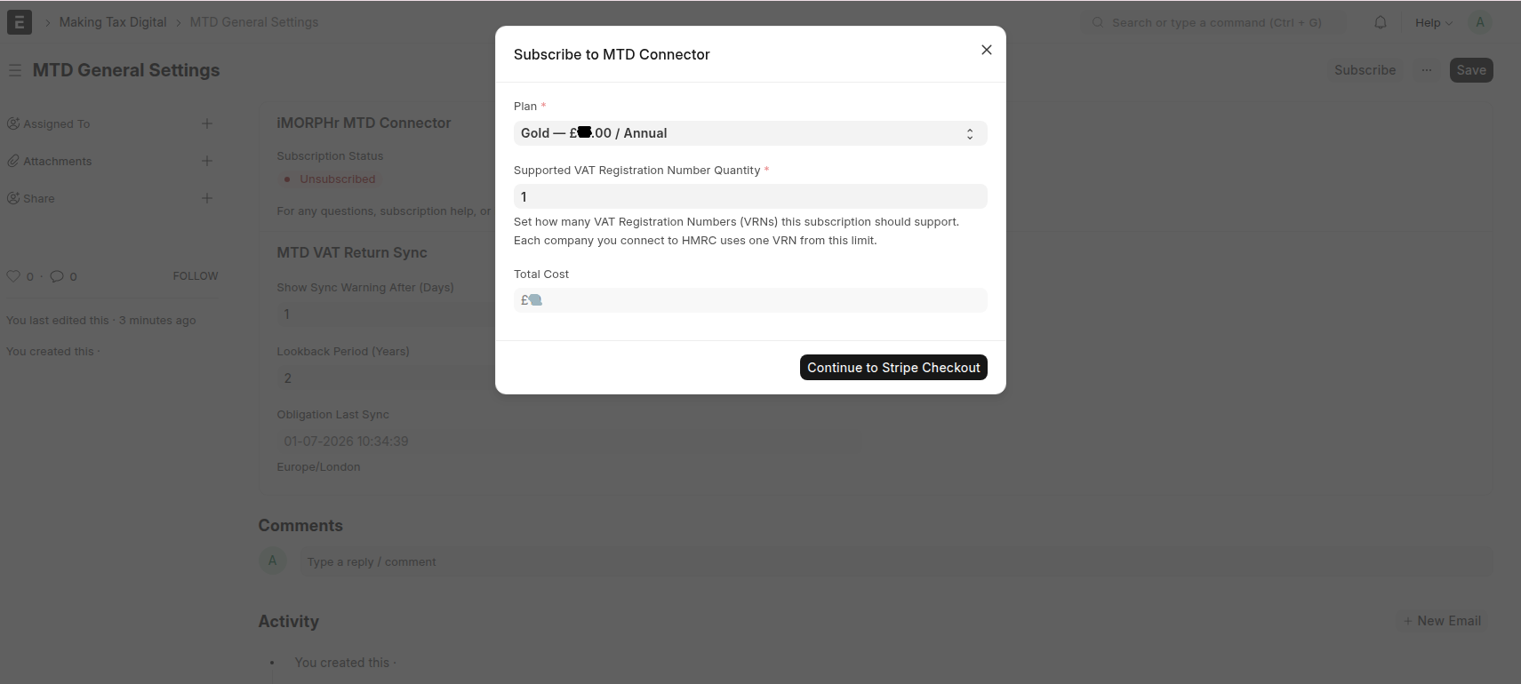Click the iMORPHr MTD Connector heading
Screen dimensions: 1521x684
coord(364,123)
